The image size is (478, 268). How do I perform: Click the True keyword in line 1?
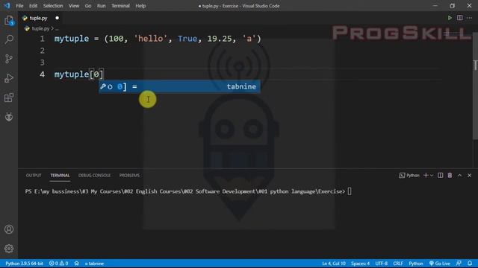click(187, 39)
